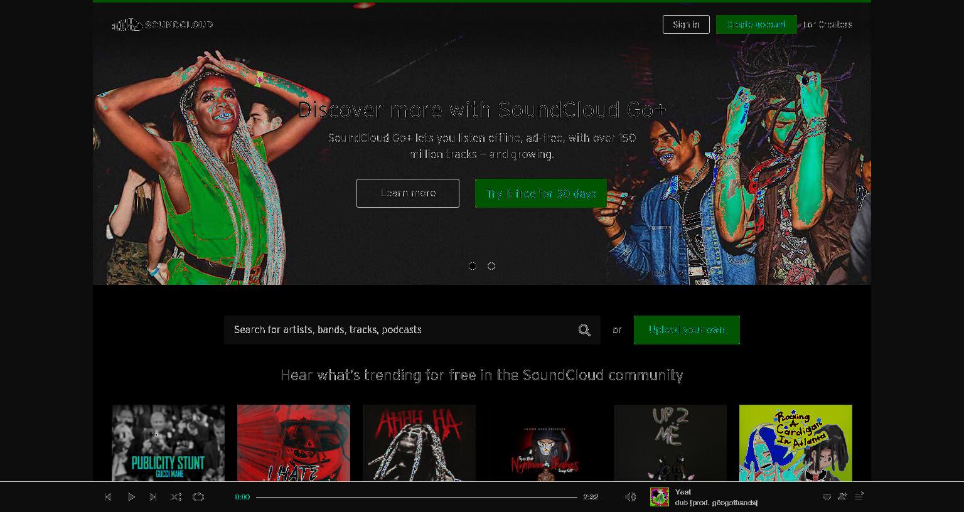Click the Sign in button
The height and width of the screenshot is (512, 964).
click(686, 24)
